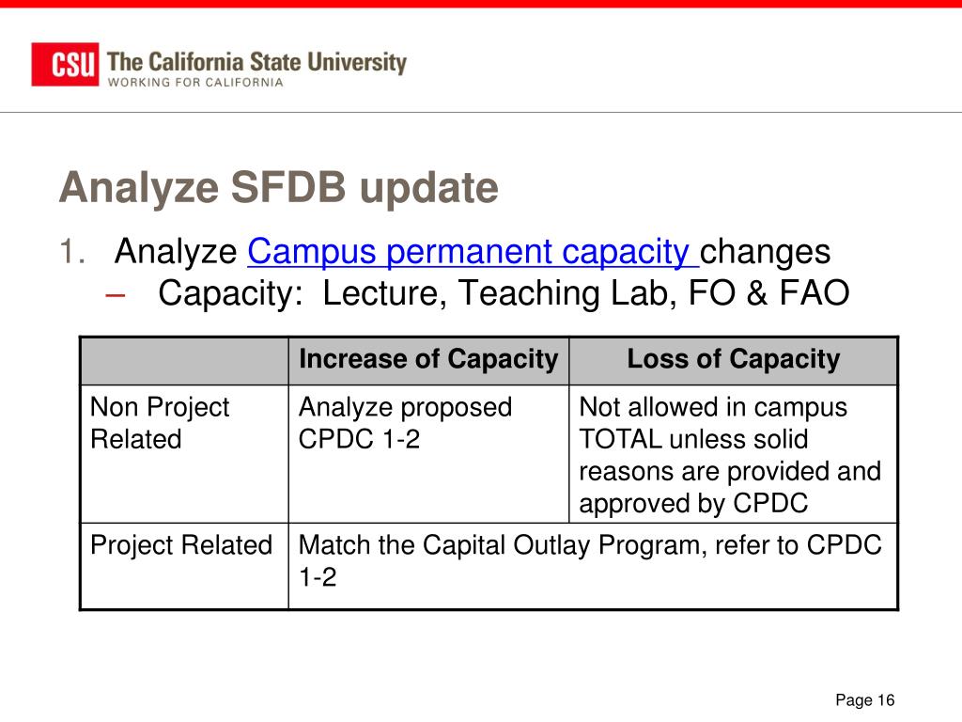962x722 pixels.
Task: Click the red CSU logo
Action: (65, 65)
